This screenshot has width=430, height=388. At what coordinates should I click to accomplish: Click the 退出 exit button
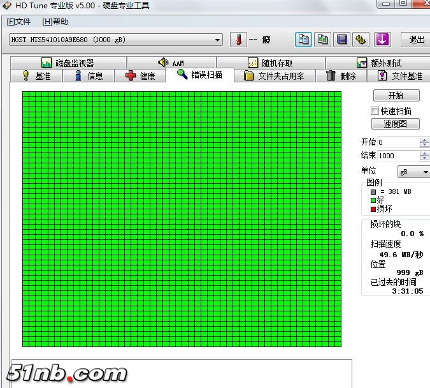pyautogui.click(x=416, y=40)
